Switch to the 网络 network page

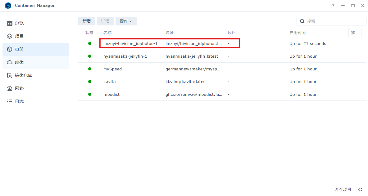(x=19, y=88)
